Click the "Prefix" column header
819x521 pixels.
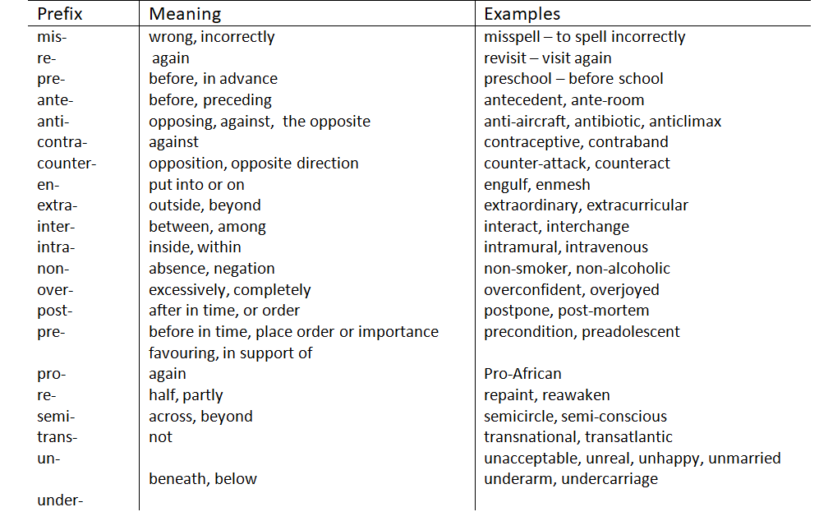point(60,14)
